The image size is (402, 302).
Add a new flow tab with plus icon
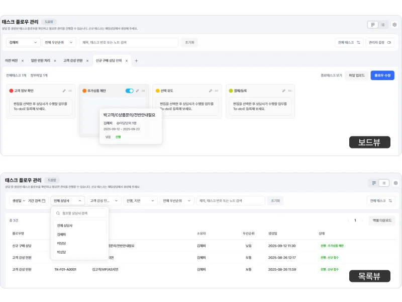(136, 61)
